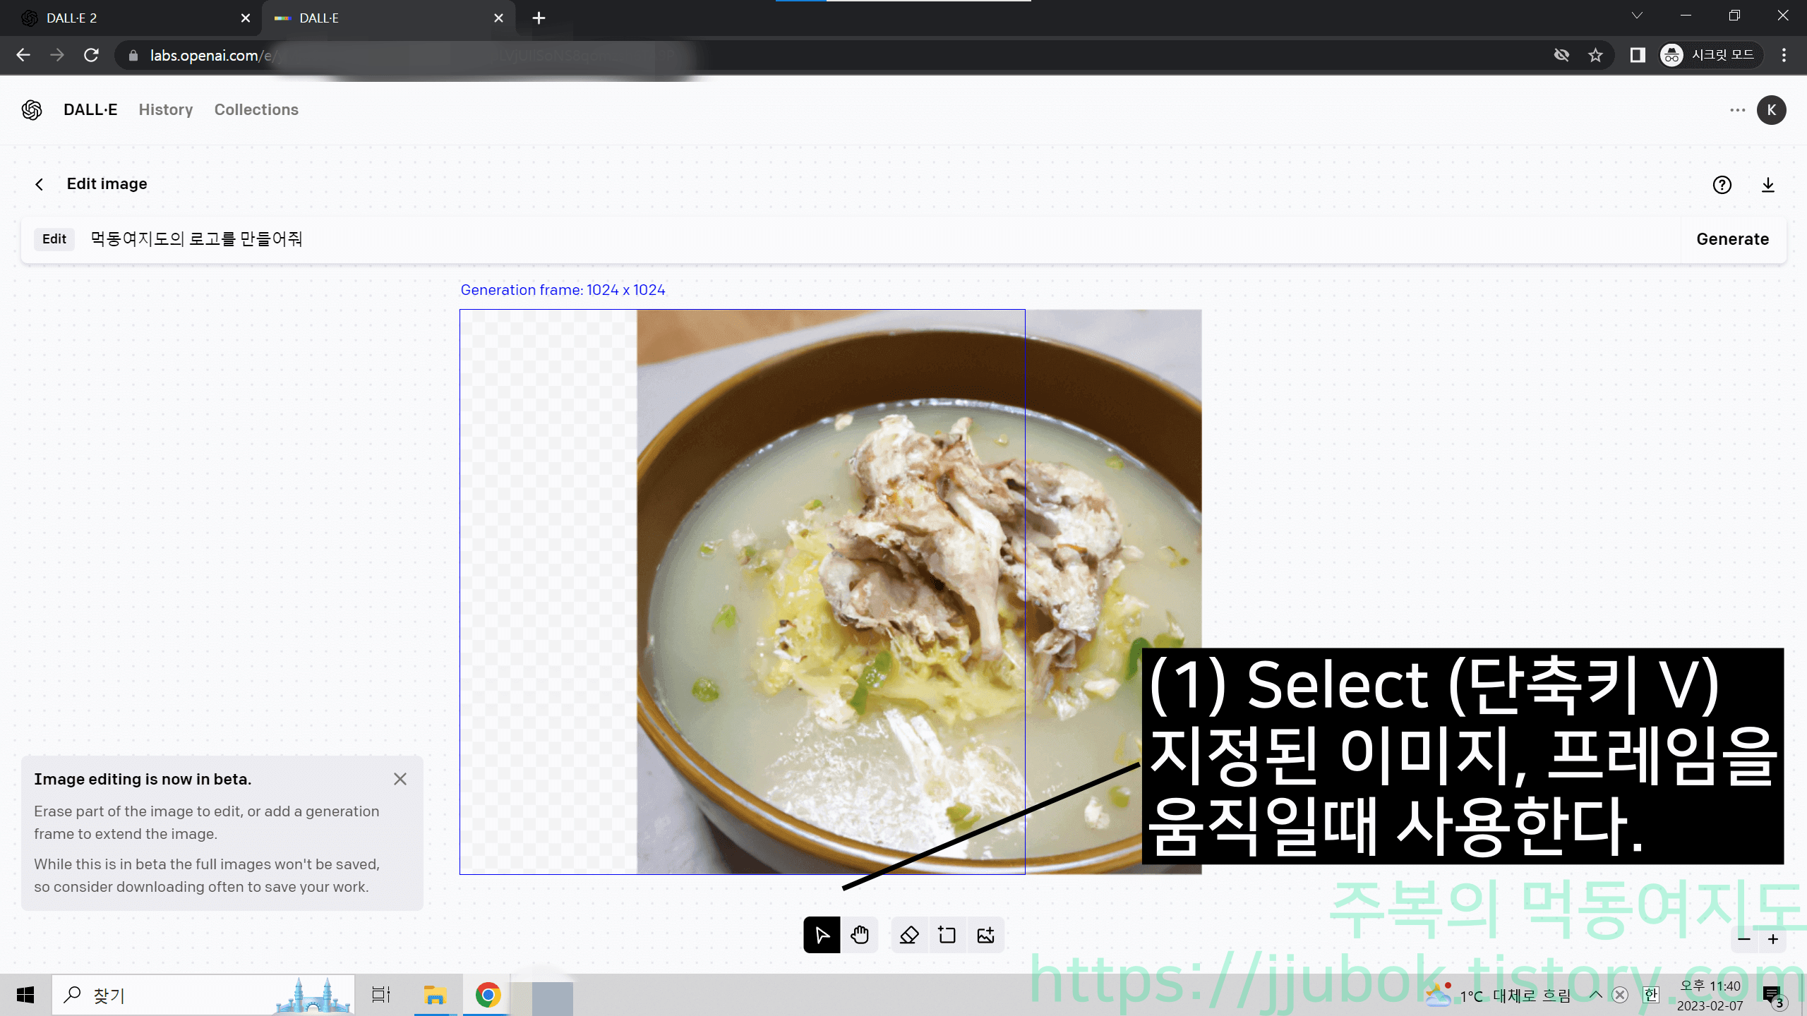This screenshot has height=1016, width=1807.
Task: Open the more-options ellipsis menu icon
Action: pyautogui.click(x=1738, y=110)
